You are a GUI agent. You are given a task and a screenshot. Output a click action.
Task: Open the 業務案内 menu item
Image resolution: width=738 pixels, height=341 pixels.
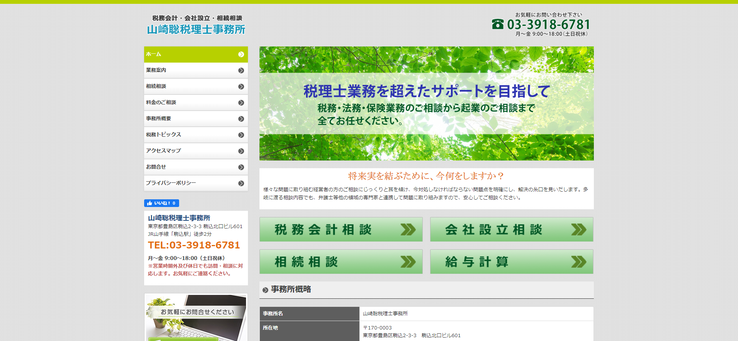(196, 70)
